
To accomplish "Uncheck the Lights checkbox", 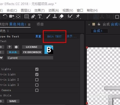I will (37, 69).
